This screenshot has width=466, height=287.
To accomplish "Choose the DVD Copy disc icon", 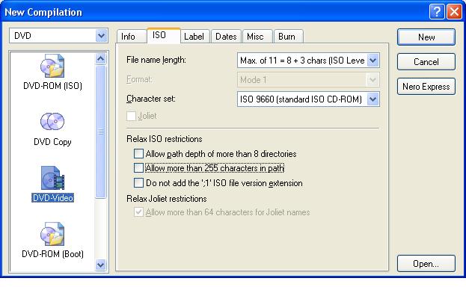I will click(52, 121).
